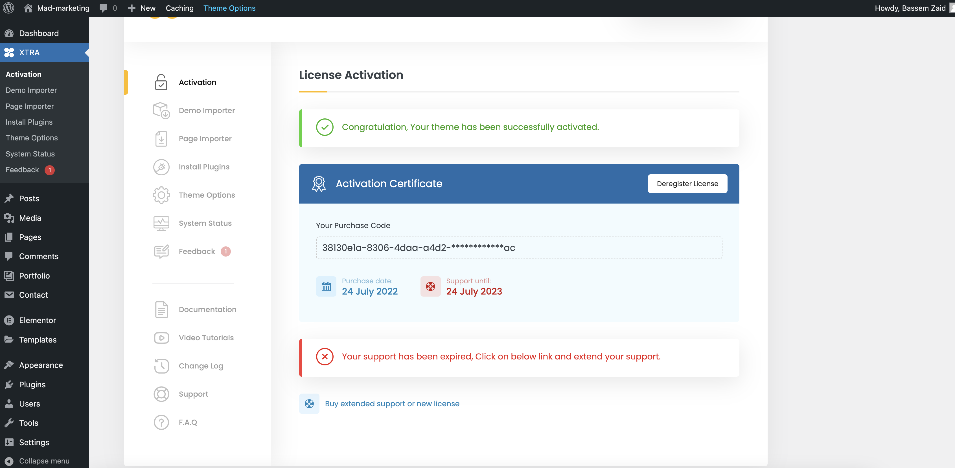Click the Activation Certificate ribbon icon

pos(319,184)
